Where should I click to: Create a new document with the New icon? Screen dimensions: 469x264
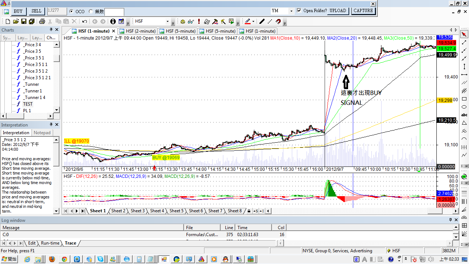point(7,22)
